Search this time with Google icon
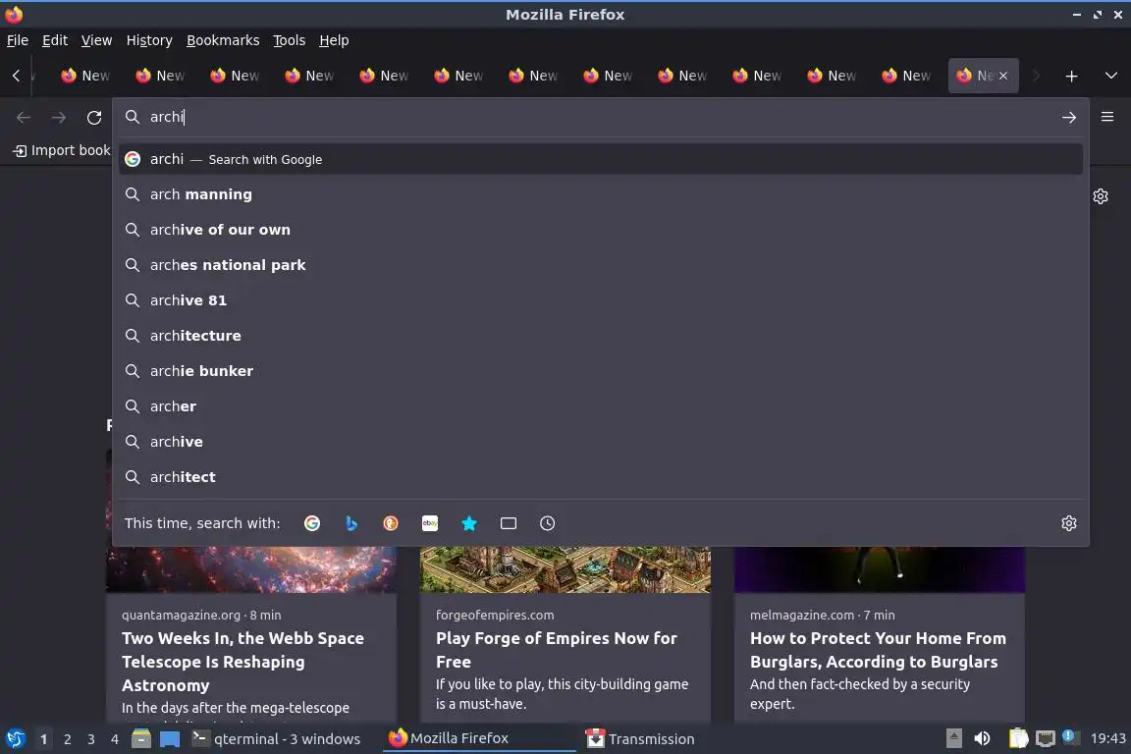This screenshot has height=754, width=1131. tap(312, 523)
